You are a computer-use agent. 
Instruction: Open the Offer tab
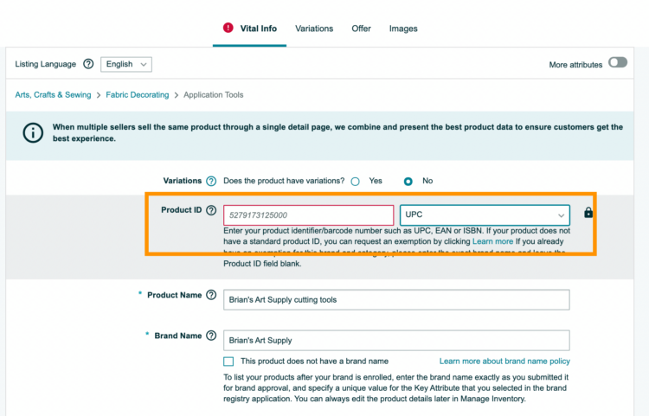[x=361, y=29]
